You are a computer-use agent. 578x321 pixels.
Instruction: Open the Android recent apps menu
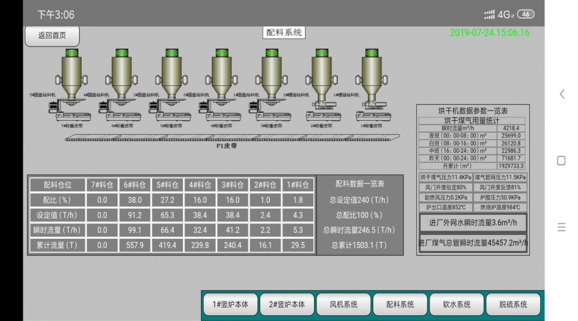pyautogui.click(x=561, y=227)
